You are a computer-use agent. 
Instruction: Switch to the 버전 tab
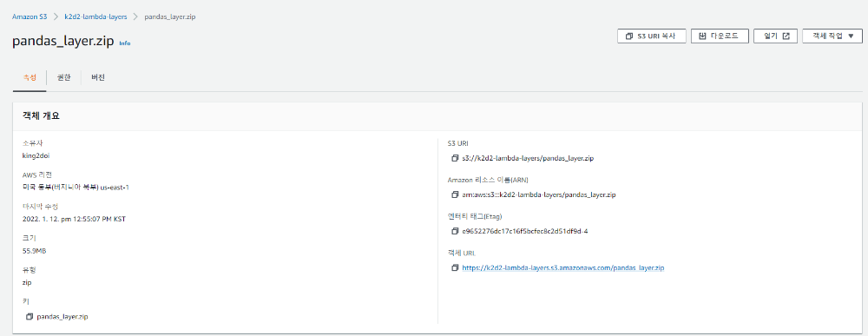pos(98,78)
